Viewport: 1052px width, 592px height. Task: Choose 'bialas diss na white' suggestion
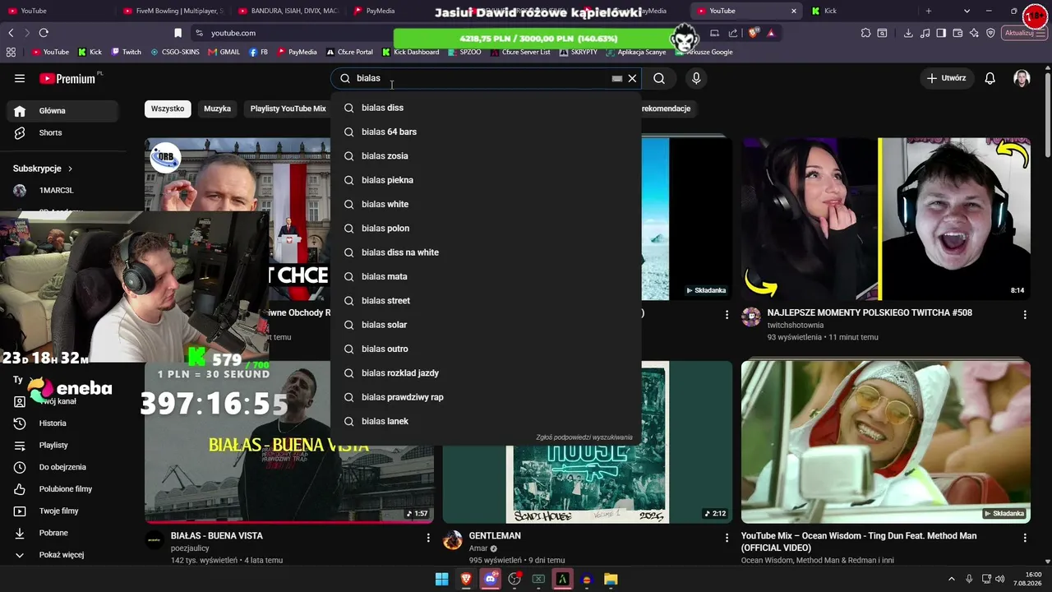point(486,252)
